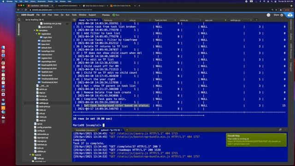295x166 pixels.
Task: Click the Preview button
Action: (x=106, y=15)
